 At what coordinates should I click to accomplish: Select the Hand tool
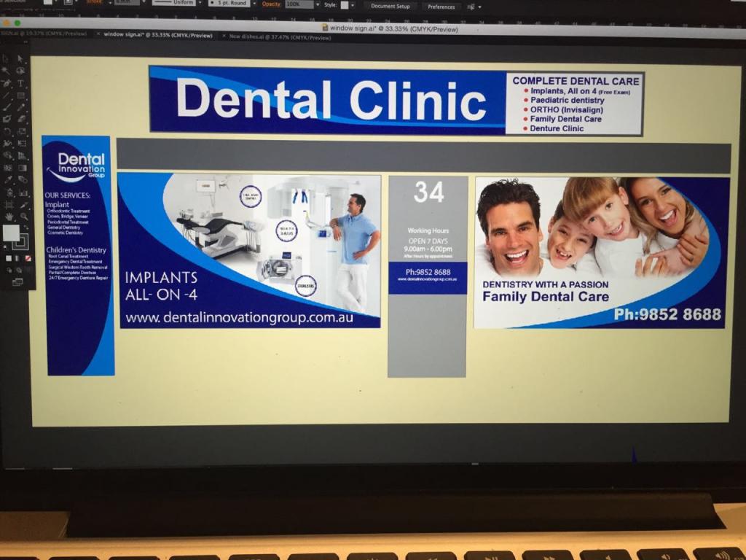(8, 217)
